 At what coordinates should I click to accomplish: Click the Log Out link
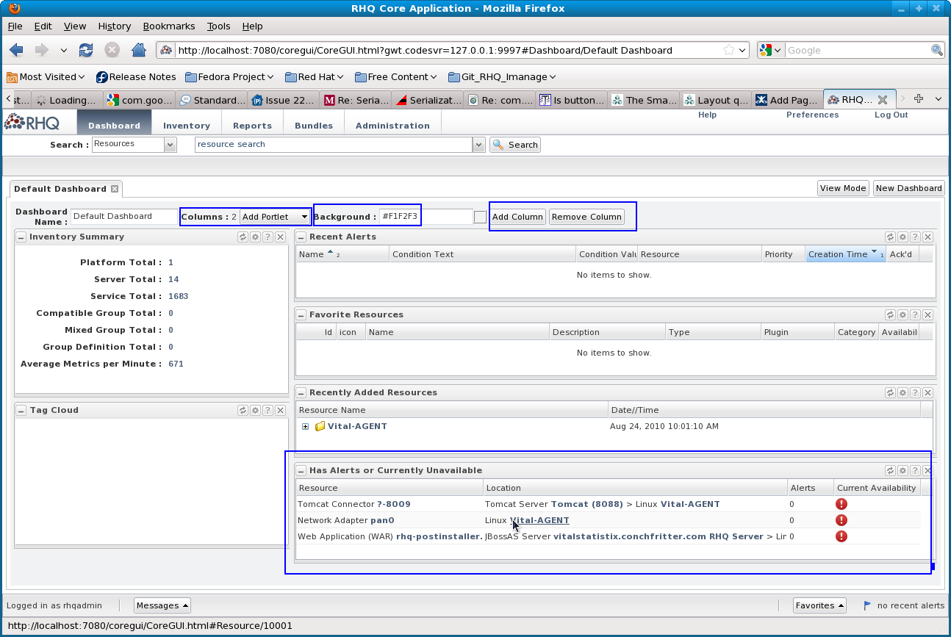891,115
